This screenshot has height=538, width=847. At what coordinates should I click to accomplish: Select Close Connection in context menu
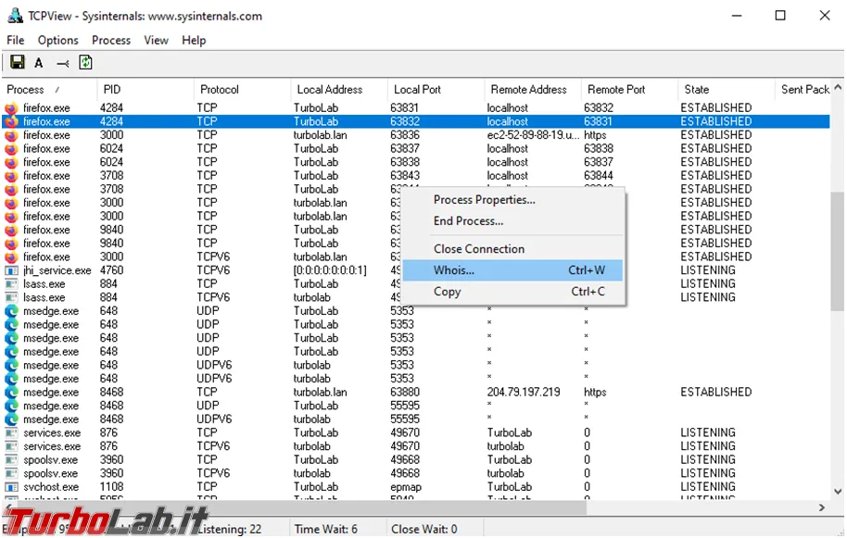pos(512,249)
